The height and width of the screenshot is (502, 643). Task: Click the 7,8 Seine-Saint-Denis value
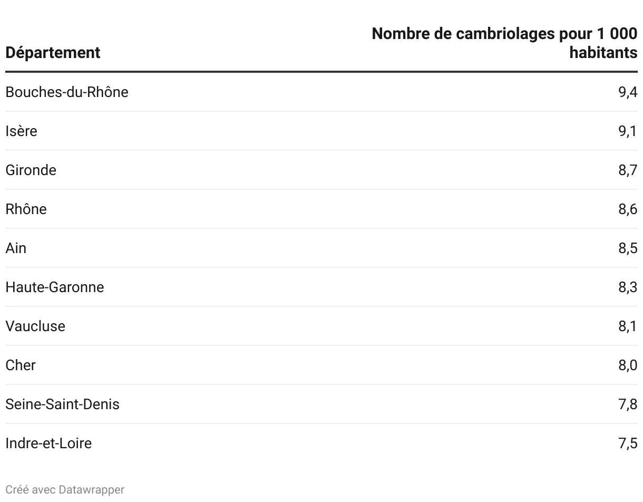pyautogui.click(x=628, y=404)
